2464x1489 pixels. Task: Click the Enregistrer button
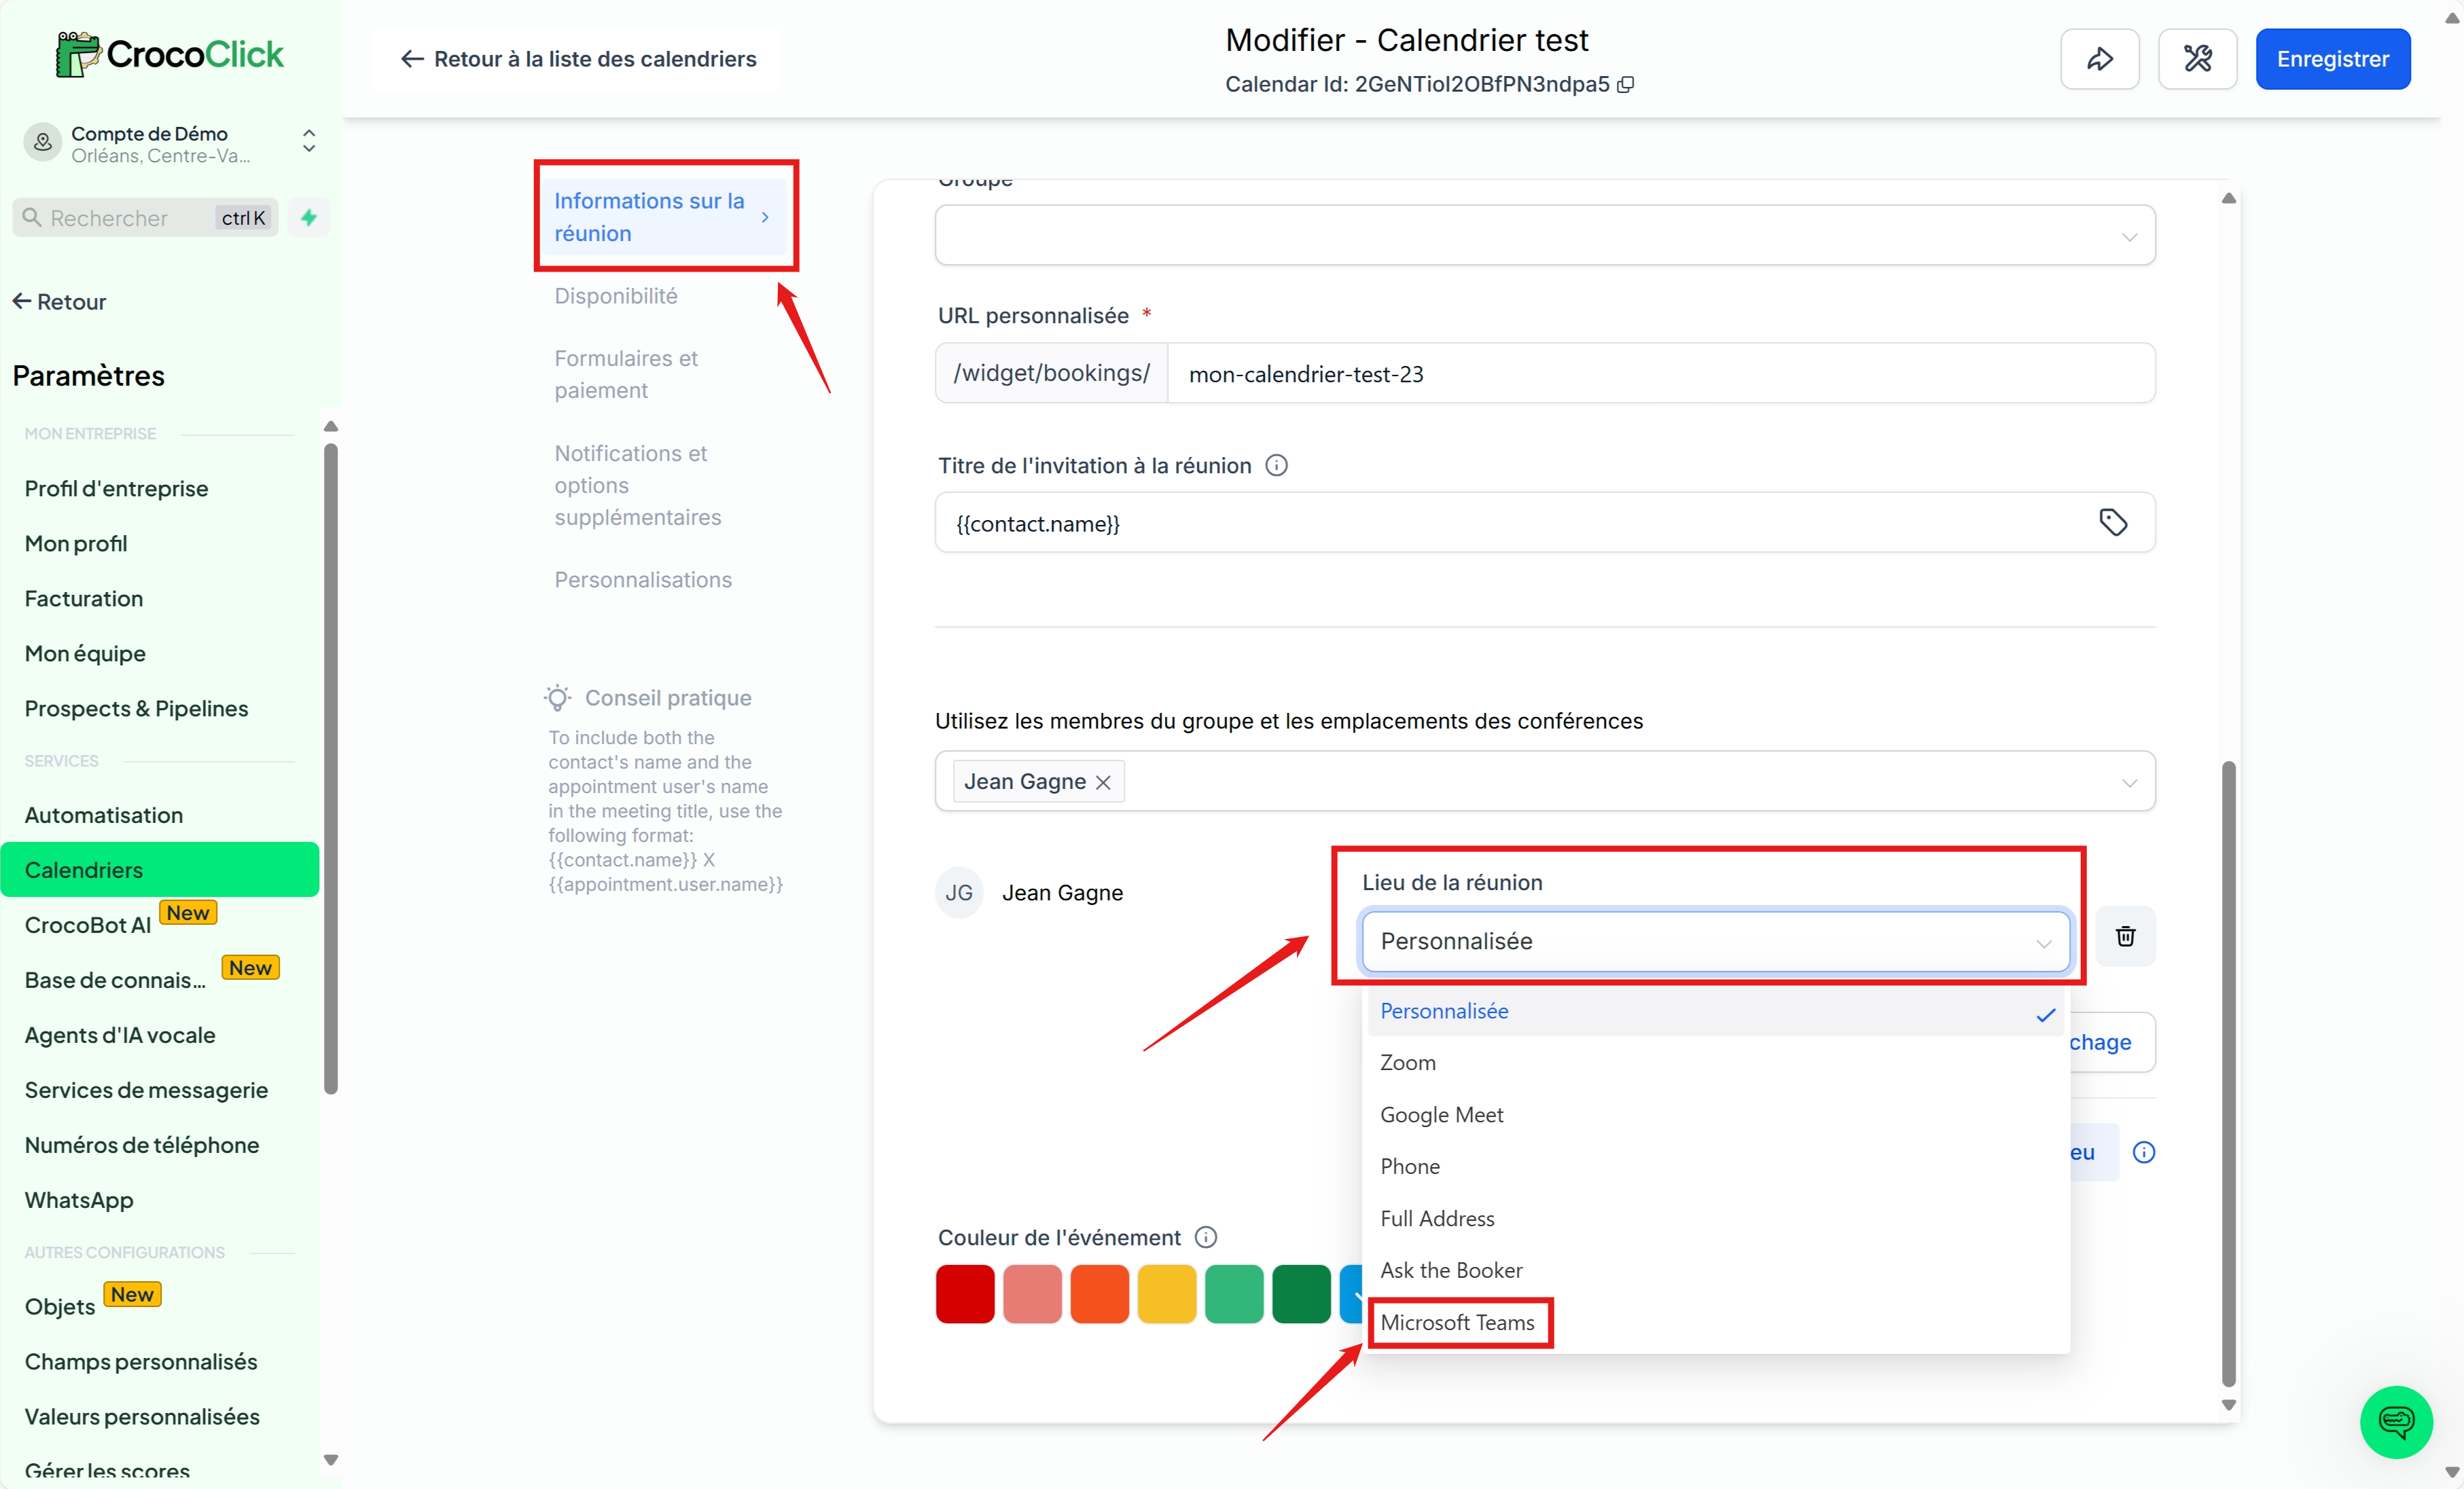2332,59
